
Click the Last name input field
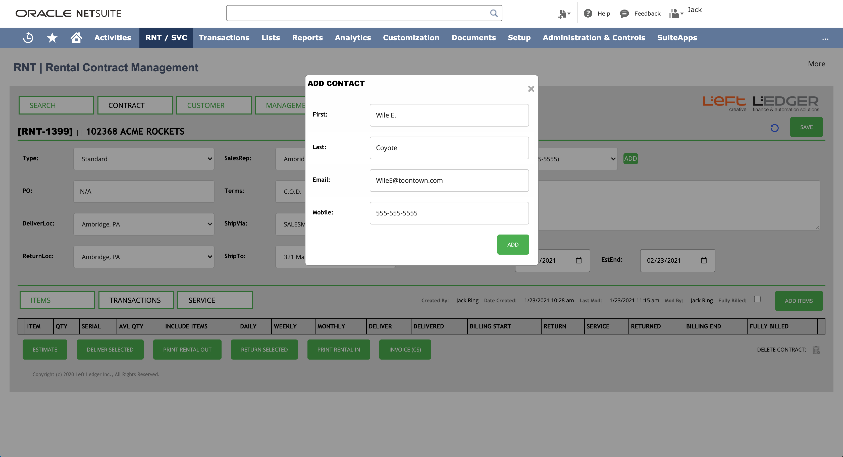(x=449, y=148)
